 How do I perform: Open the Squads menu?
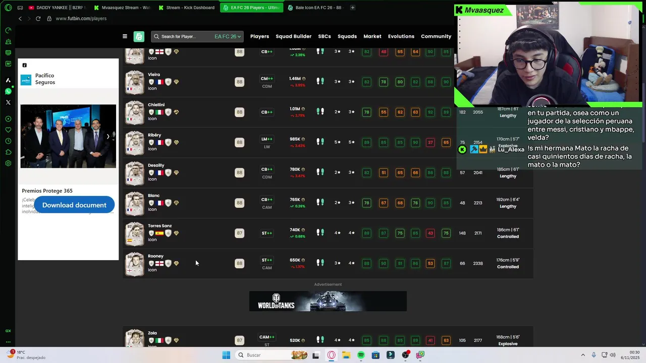pyautogui.click(x=347, y=36)
